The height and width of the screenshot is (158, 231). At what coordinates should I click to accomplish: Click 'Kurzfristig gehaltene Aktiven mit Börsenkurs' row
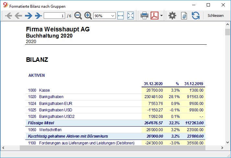coord(115,136)
